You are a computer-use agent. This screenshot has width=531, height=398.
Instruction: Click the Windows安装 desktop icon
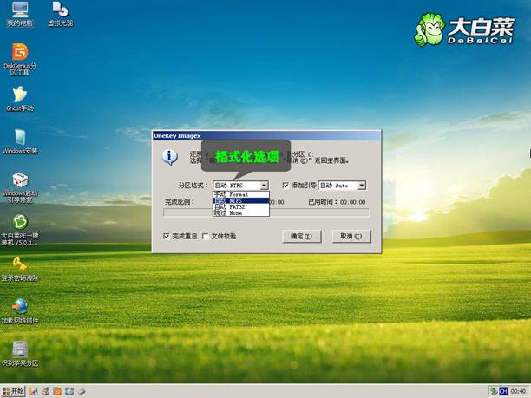coord(19,137)
